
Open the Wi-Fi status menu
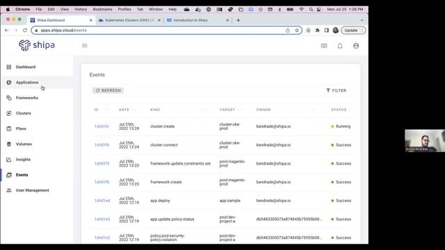(301, 9)
